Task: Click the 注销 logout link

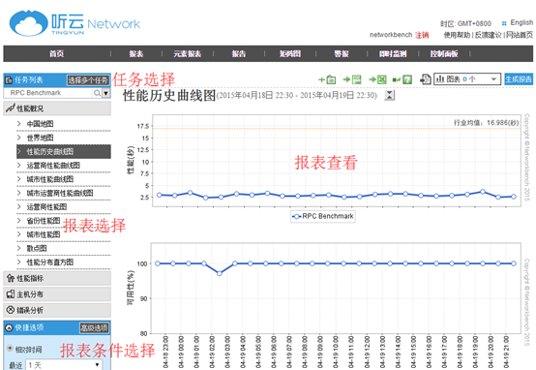Action: [x=422, y=35]
